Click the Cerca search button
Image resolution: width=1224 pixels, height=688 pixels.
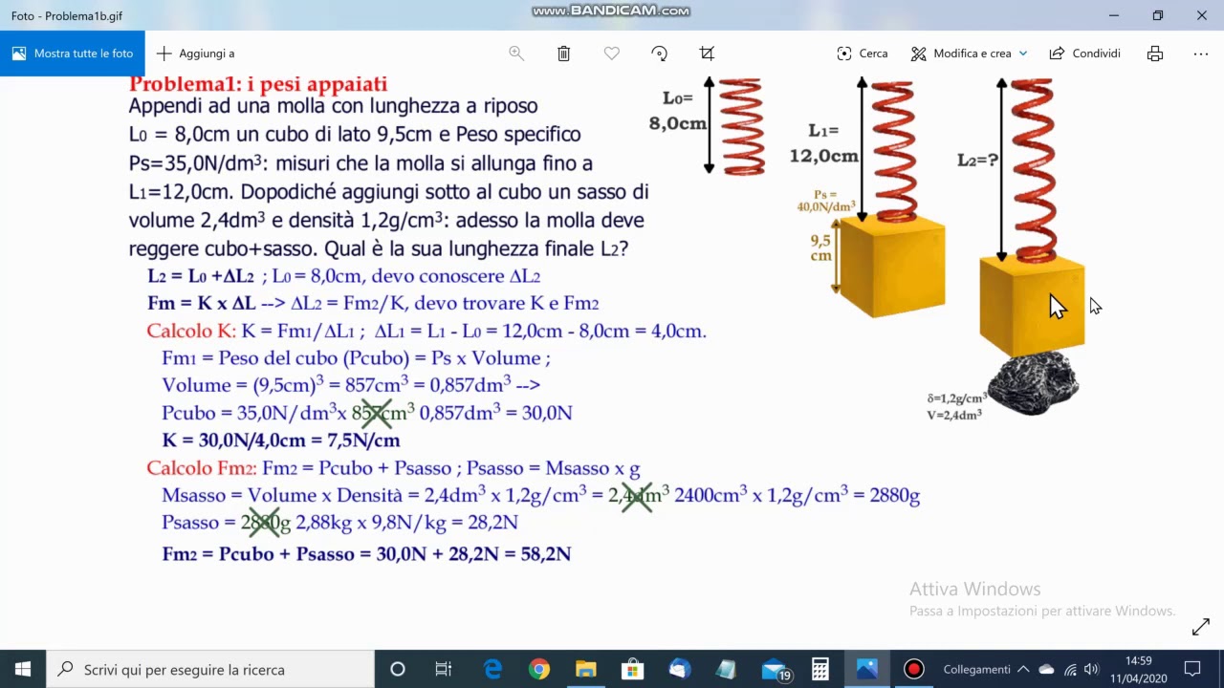[863, 54]
